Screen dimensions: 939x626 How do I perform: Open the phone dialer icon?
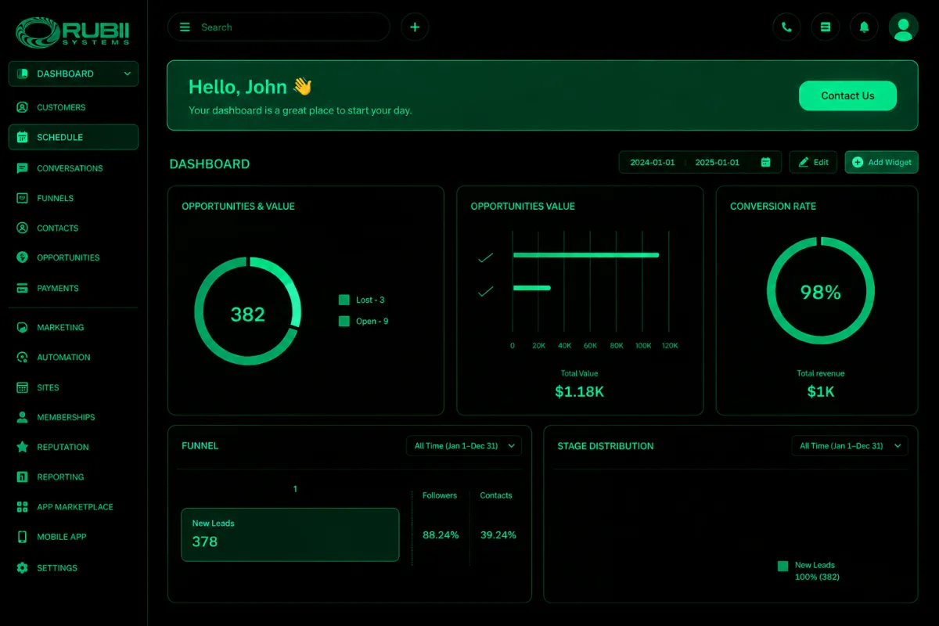tap(786, 27)
